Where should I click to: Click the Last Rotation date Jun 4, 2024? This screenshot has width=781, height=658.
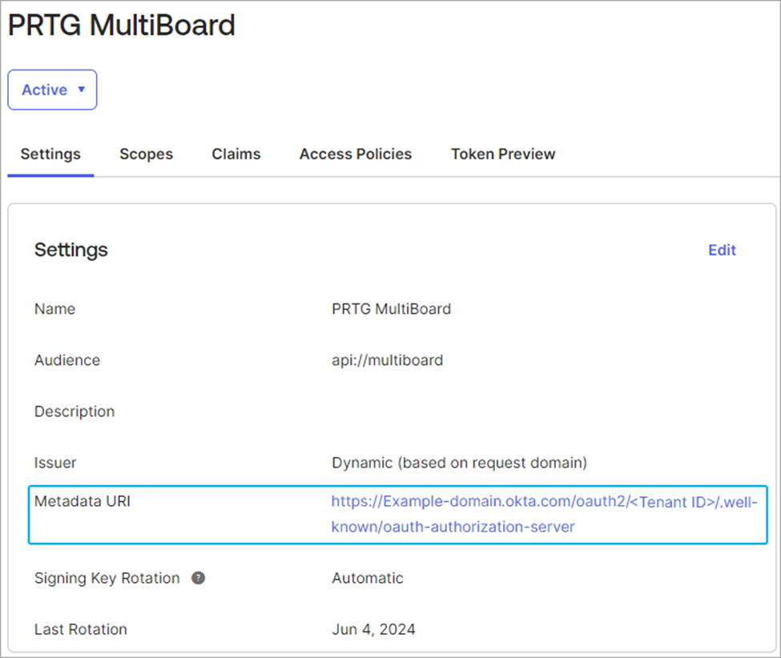point(373,630)
